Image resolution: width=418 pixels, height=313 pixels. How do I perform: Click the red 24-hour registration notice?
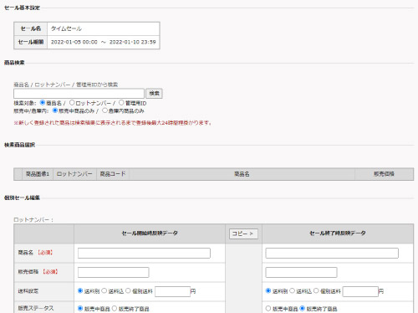click(x=113, y=123)
